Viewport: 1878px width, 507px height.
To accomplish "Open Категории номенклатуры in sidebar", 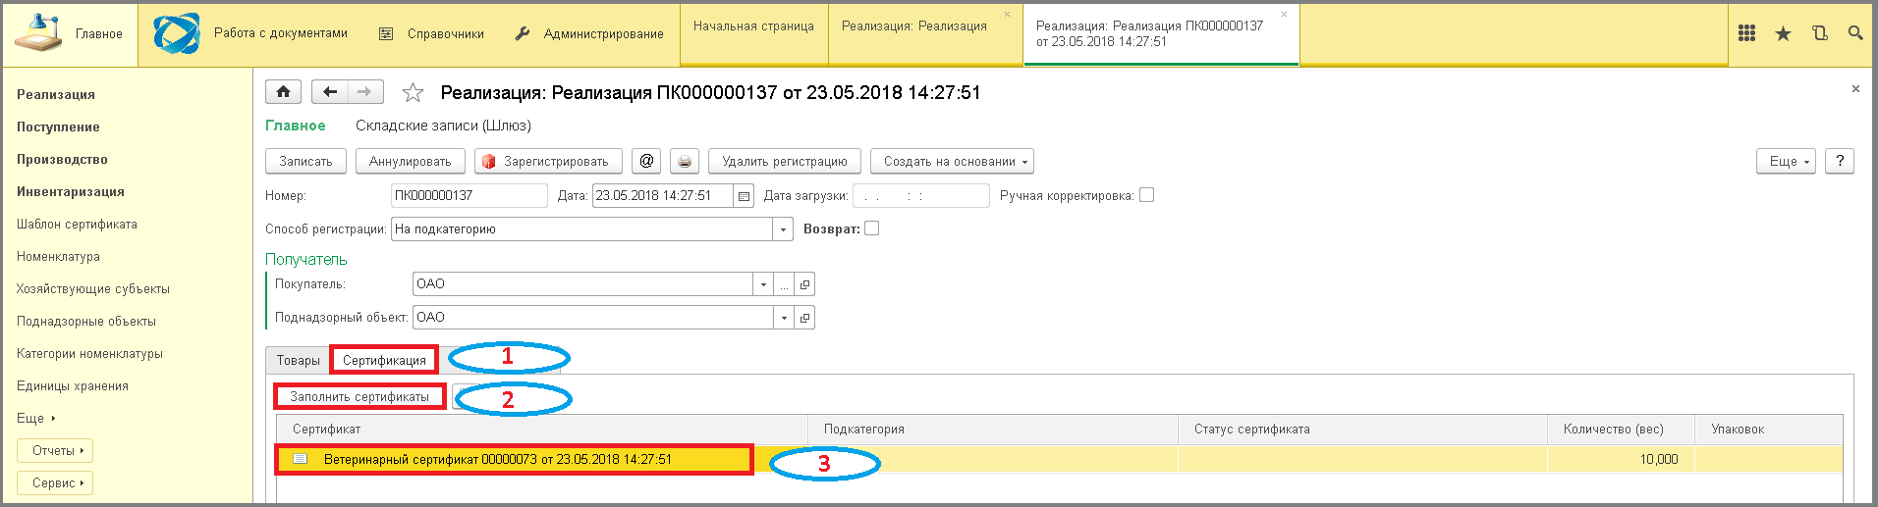I will point(89,354).
